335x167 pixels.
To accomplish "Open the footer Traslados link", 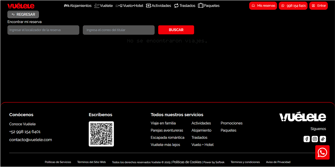I will (199, 138).
